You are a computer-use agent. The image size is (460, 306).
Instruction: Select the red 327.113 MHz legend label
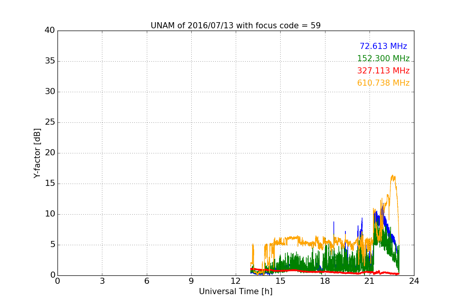coord(383,71)
